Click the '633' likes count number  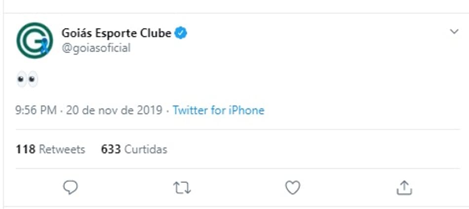pos(111,149)
